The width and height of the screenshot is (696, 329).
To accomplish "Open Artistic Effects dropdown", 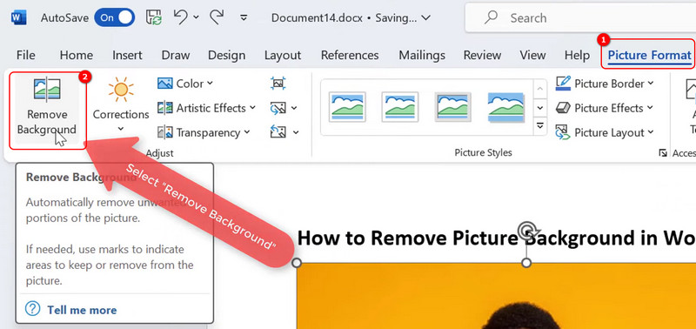I will pyautogui.click(x=206, y=108).
